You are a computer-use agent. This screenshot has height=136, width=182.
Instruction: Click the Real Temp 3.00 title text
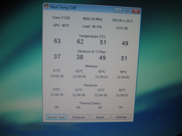[x=63, y=7]
